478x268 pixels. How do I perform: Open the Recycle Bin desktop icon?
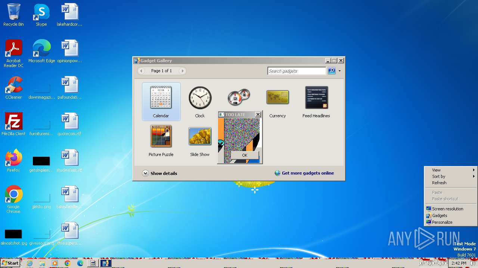[13, 15]
